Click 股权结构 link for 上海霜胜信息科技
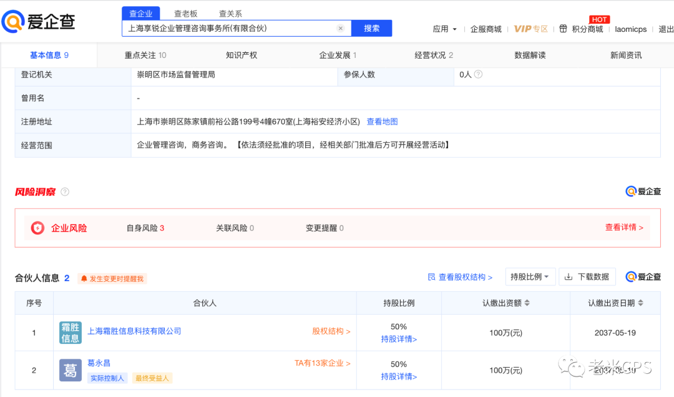The image size is (674, 397). click(331, 331)
